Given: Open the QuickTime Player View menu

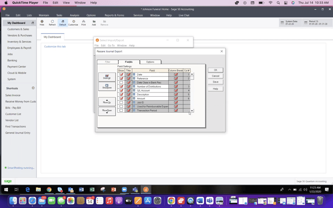Looking at the screenshot, I should pyautogui.click(x=66, y=3).
